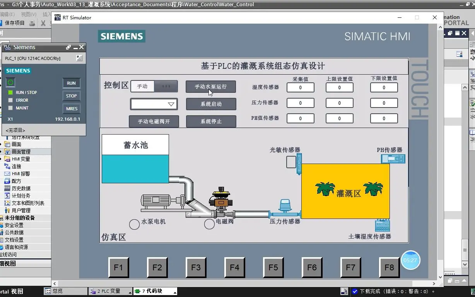This screenshot has height=297, width=475.
Task: Click the RT Simulator vertical scrollbar down arrow
Action: pyautogui.click(x=440, y=277)
